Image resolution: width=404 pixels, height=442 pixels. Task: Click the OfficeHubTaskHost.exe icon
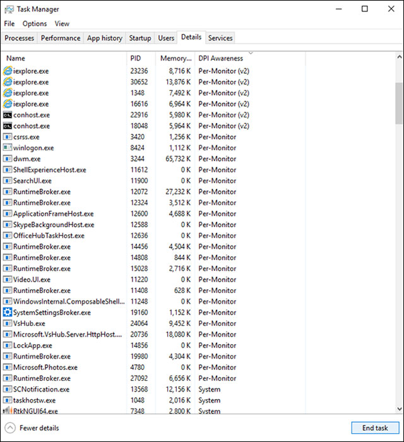point(8,236)
